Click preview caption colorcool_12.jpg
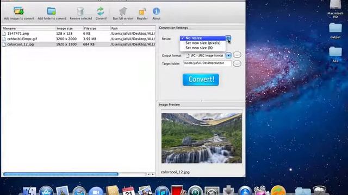The image size is (348, 195). click(x=175, y=172)
